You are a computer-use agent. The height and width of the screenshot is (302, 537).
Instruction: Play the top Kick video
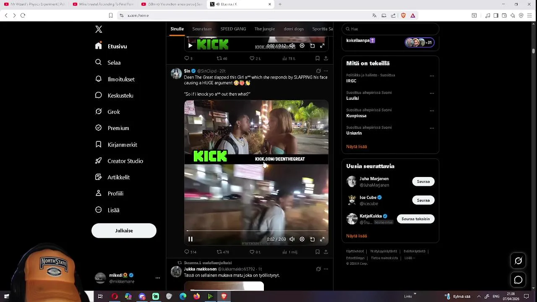coord(190,45)
